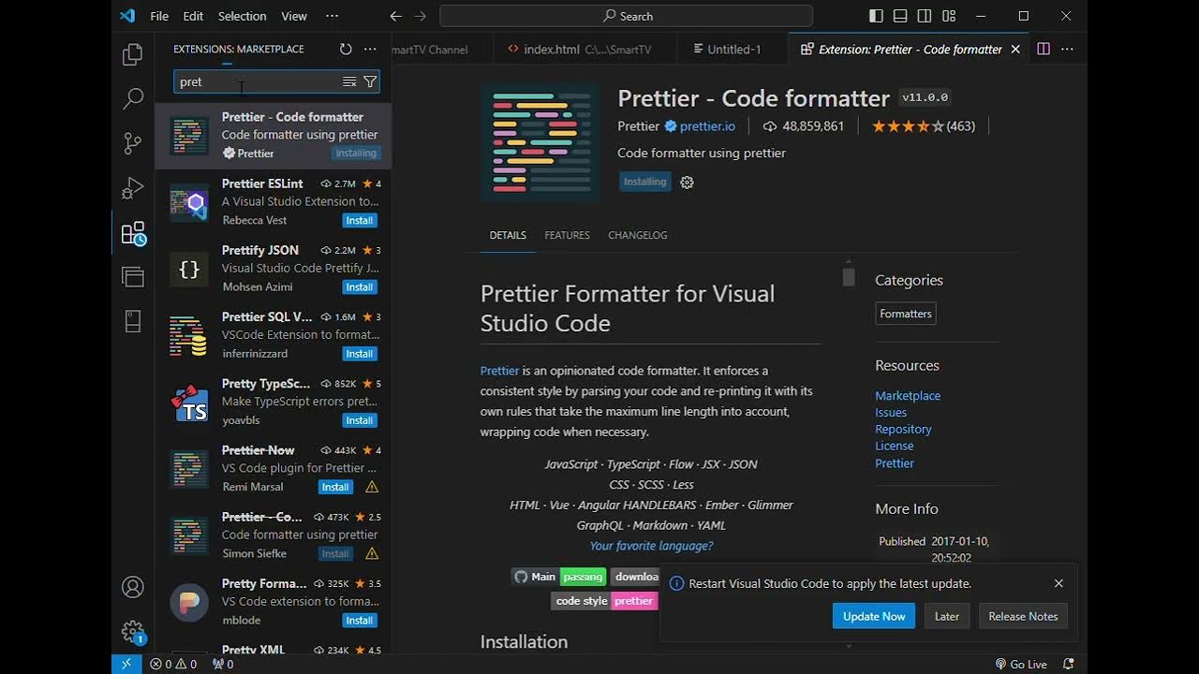Open the License resource link
The width and height of the screenshot is (1199, 674).
894,447
